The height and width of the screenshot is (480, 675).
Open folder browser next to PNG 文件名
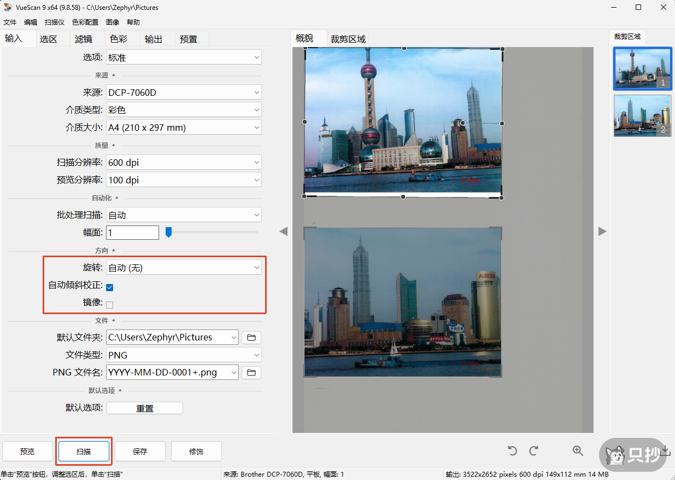(x=251, y=373)
